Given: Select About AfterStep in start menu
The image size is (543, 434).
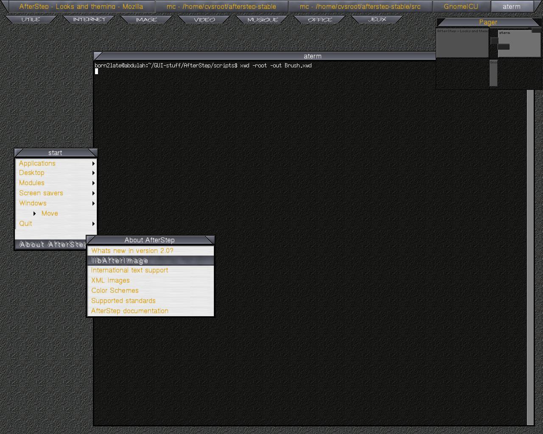Looking at the screenshot, I should pos(51,245).
